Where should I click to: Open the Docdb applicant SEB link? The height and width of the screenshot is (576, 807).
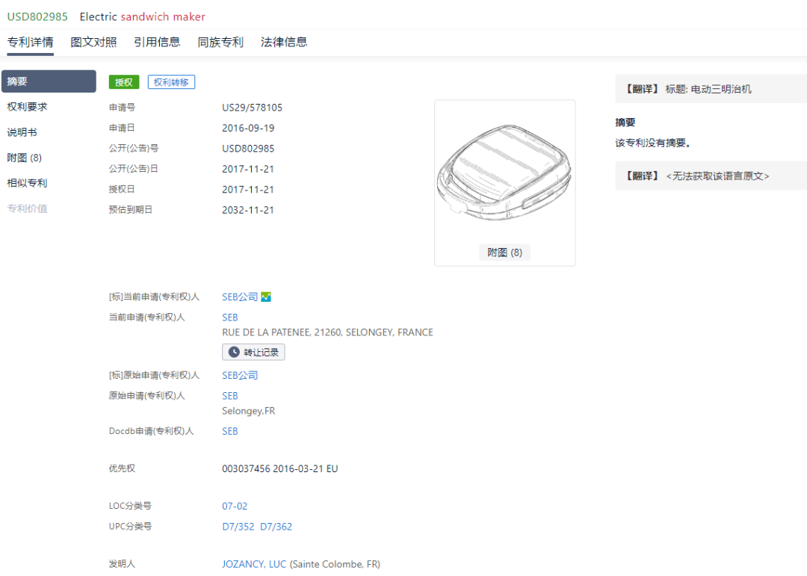pyautogui.click(x=230, y=431)
